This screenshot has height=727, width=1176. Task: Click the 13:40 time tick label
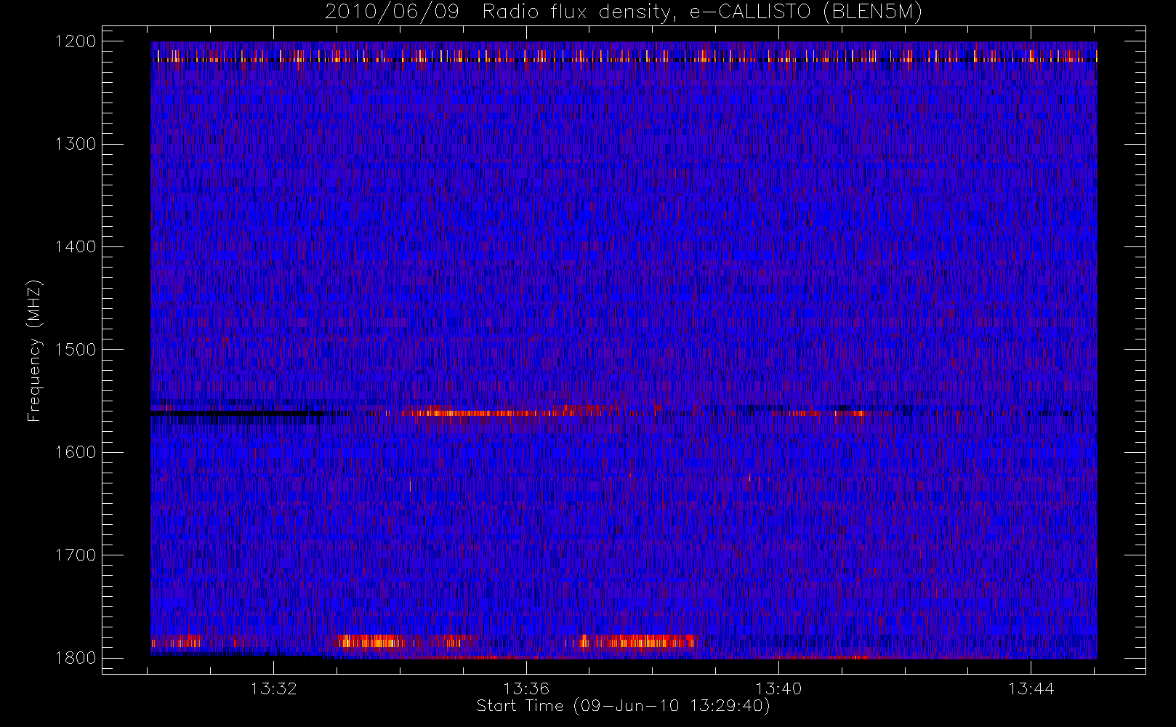pyautogui.click(x=778, y=688)
